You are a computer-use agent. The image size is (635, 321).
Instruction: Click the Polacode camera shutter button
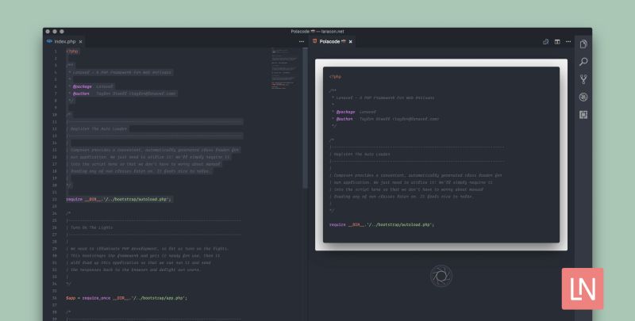441,276
